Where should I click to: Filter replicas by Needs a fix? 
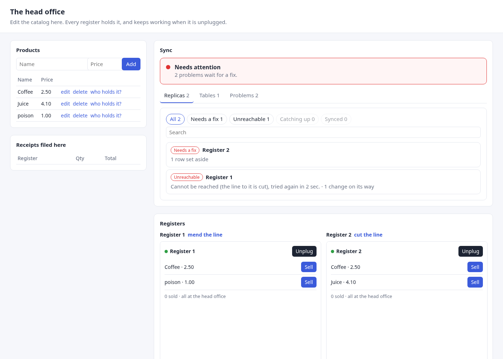click(207, 119)
